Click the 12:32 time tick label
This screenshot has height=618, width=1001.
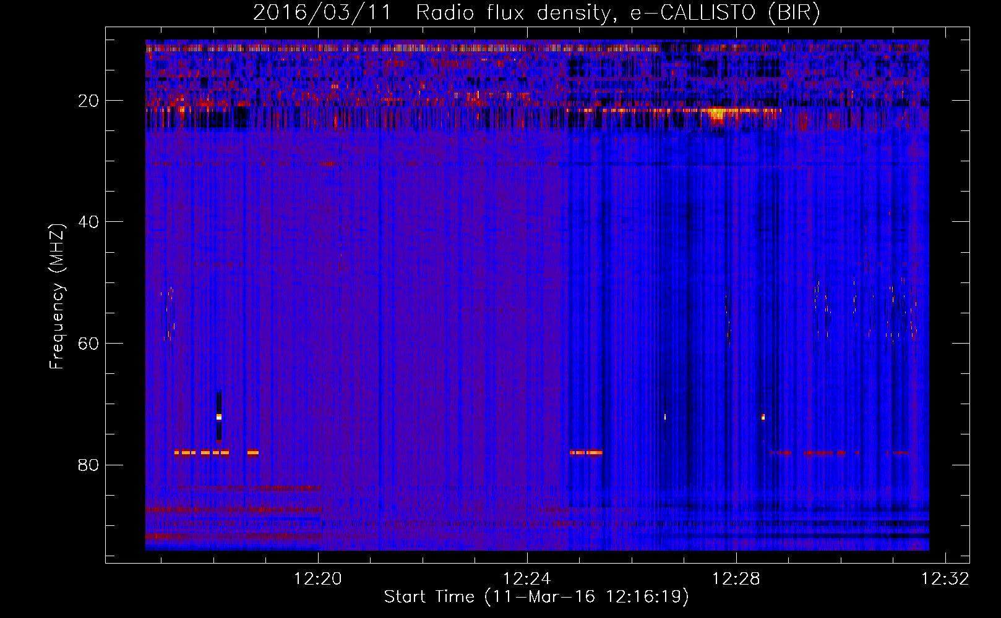pos(945,578)
